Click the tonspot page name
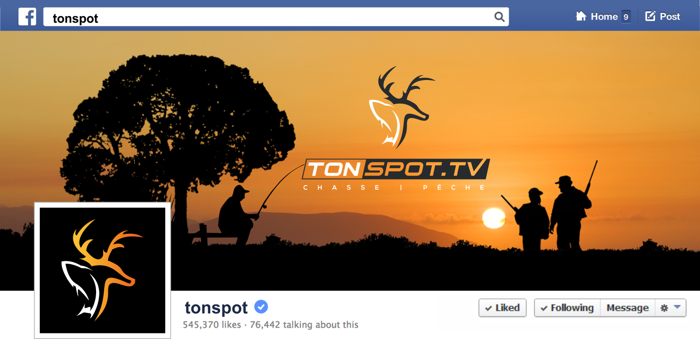Image resolution: width=700 pixels, height=339 pixels. click(x=216, y=308)
